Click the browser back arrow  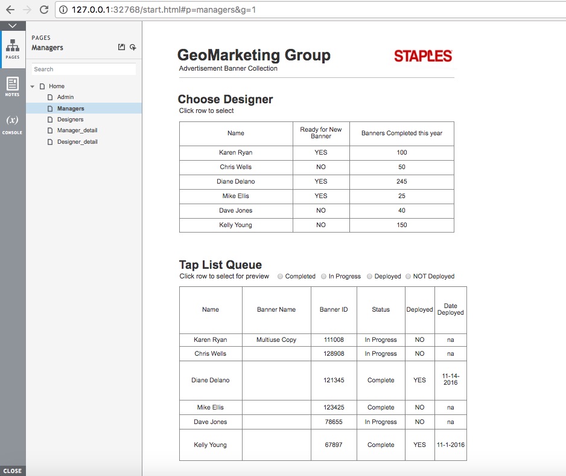click(x=10, y=10)
